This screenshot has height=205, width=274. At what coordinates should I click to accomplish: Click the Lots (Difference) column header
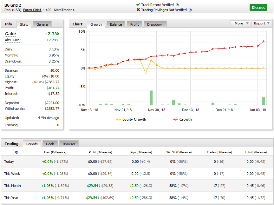(x=256, y=152)
